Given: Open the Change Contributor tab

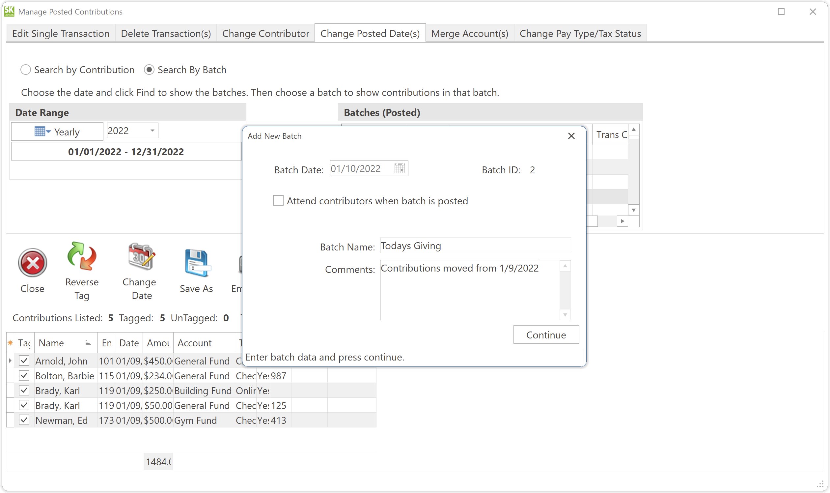Looking at the screenshot, I should pyautogui.click(x=265, y=33).
